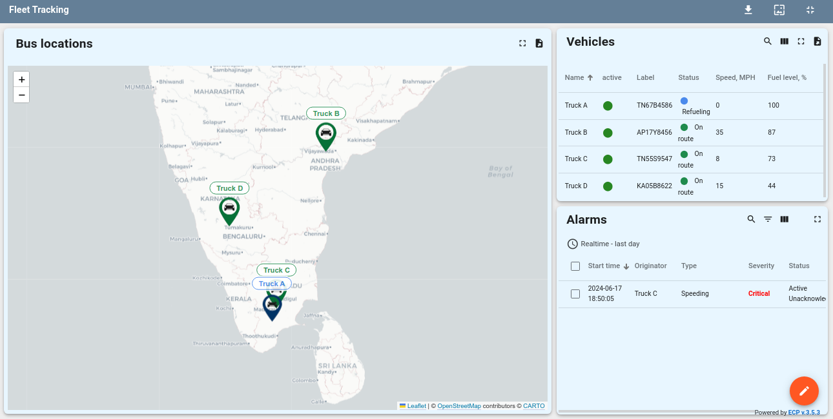Select all alarms with header checkbox

(575, 266)
